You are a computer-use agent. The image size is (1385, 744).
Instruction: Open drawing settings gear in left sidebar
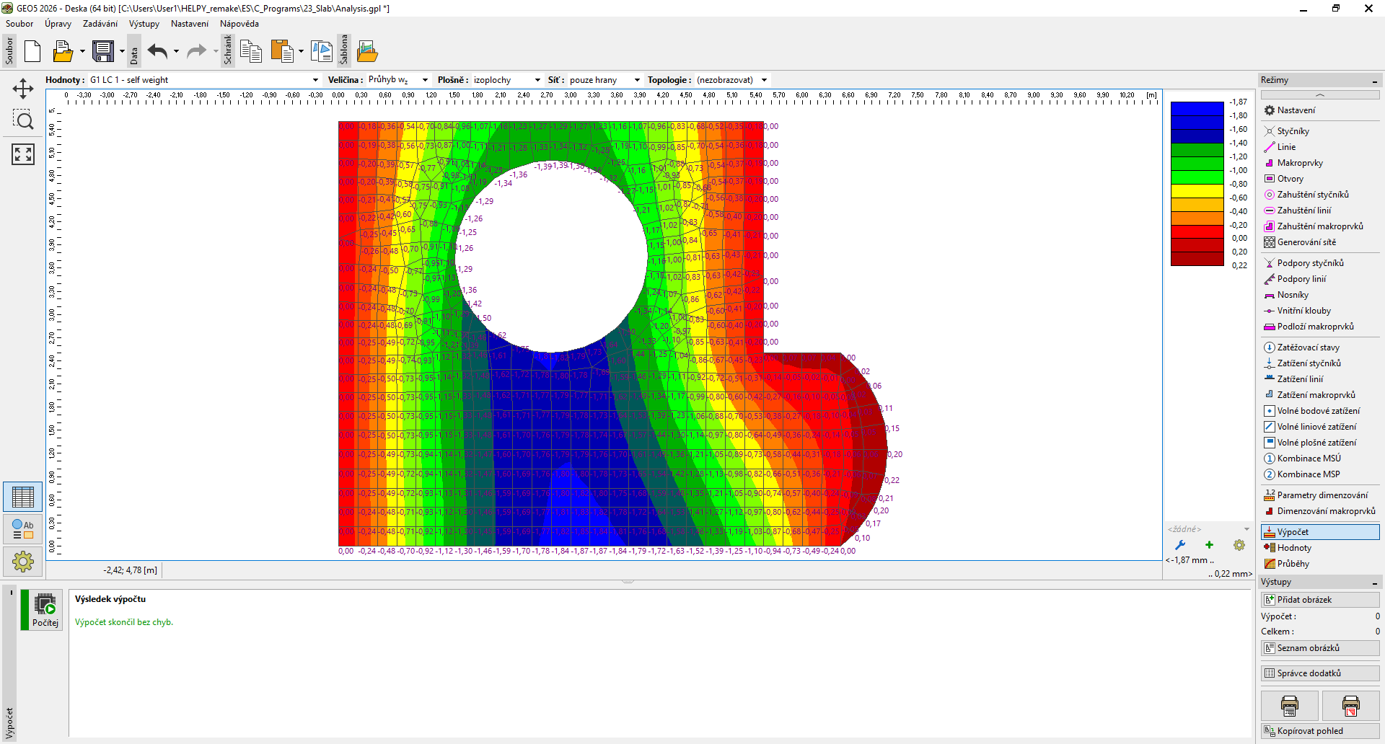(x=23, y=562)
